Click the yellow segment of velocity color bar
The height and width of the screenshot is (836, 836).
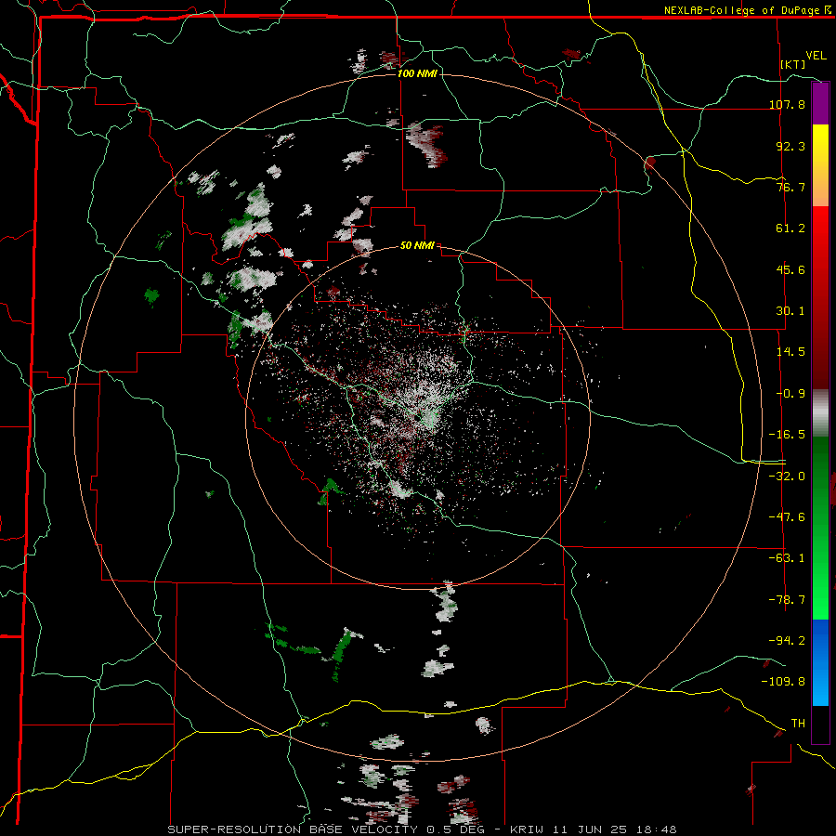(820, 165)
